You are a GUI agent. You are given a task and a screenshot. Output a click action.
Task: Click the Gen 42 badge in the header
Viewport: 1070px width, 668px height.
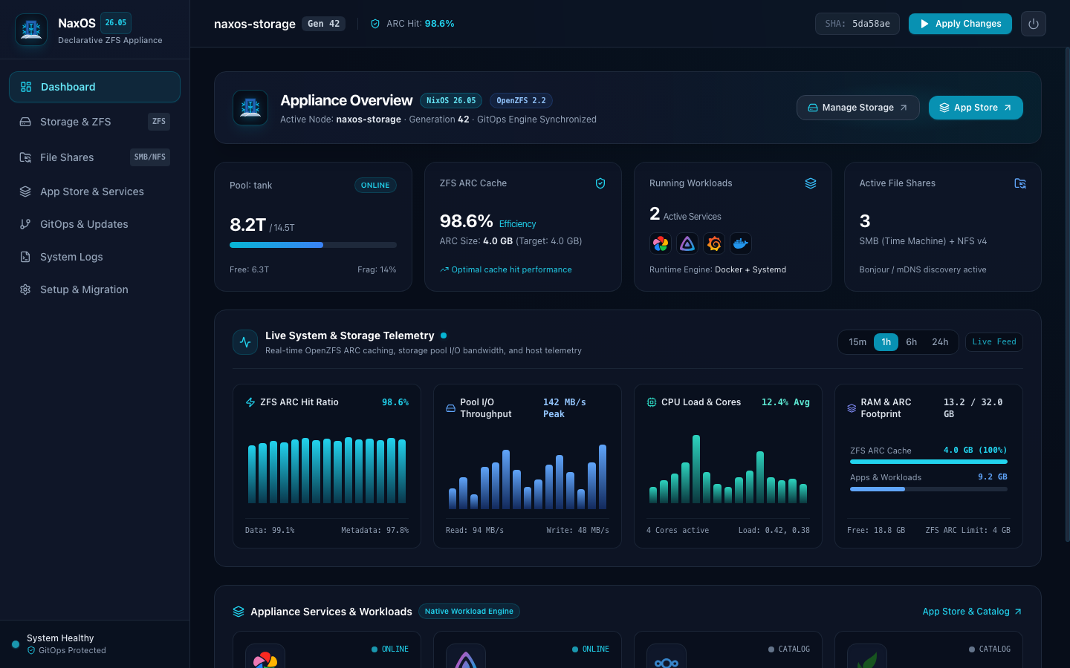tap(324, 24)
